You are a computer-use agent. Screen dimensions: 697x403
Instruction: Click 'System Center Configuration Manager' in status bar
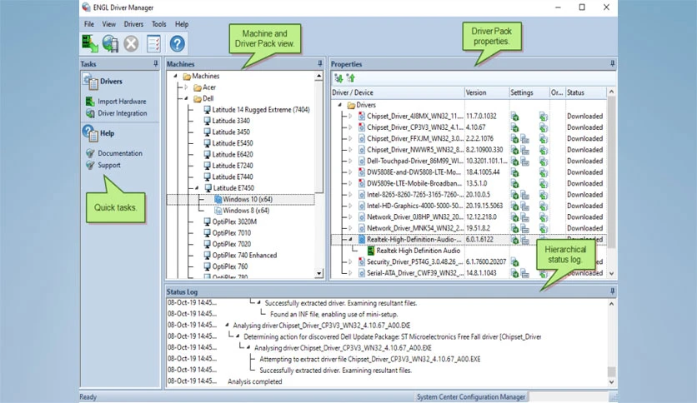pos(471,397)
